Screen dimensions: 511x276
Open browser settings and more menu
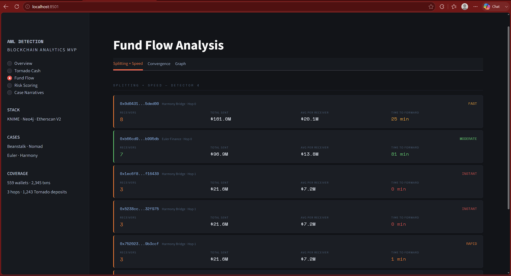475,7
